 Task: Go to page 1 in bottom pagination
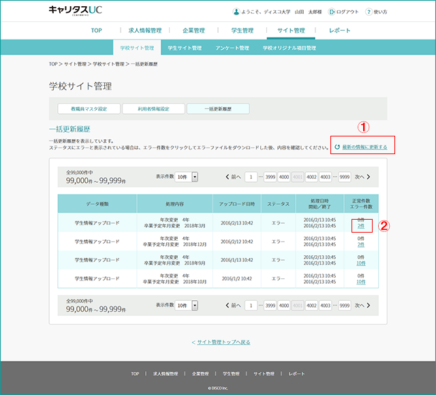tap(251, 306)
